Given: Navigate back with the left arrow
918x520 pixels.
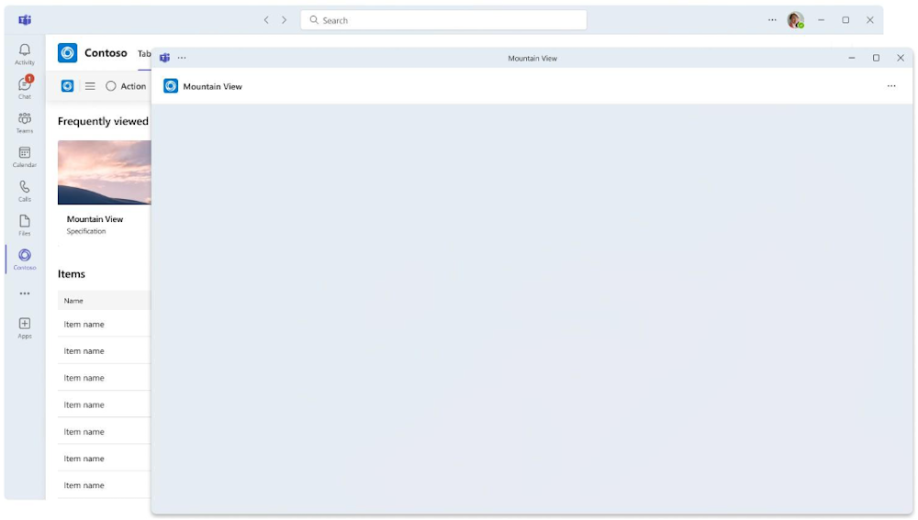Looking at the screenshot, I should click(x=266, y=20).
